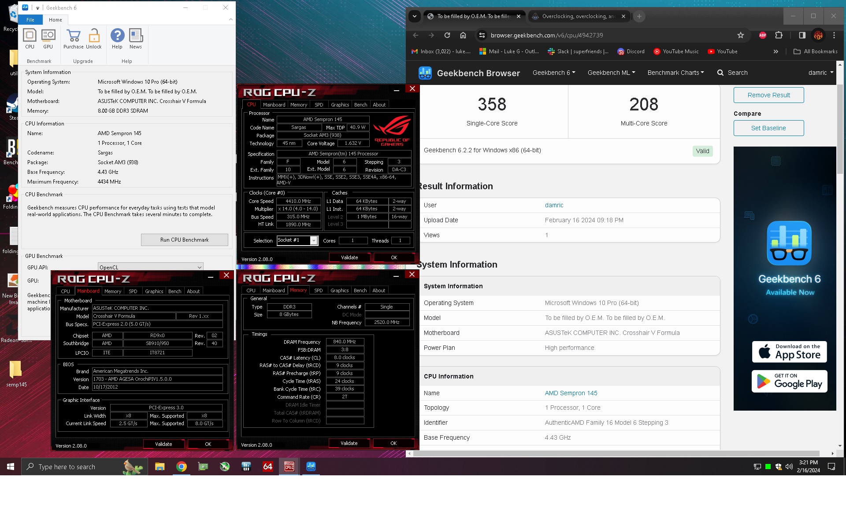Select CPU benchmark icon in Geekbench ribbon
The width and height of the screenshot is (846, 507).
tap(30, 39)
